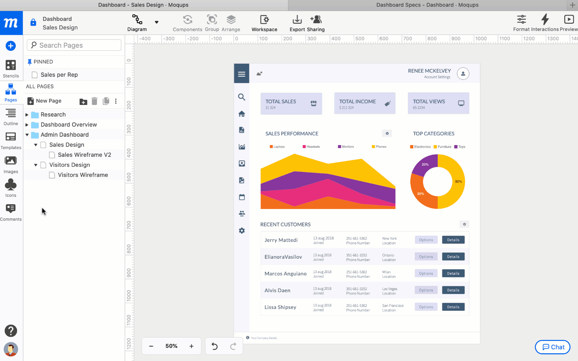Click the pin icon beside PINNED
This screenshot has width=578, height=361.
pos(29,62)
